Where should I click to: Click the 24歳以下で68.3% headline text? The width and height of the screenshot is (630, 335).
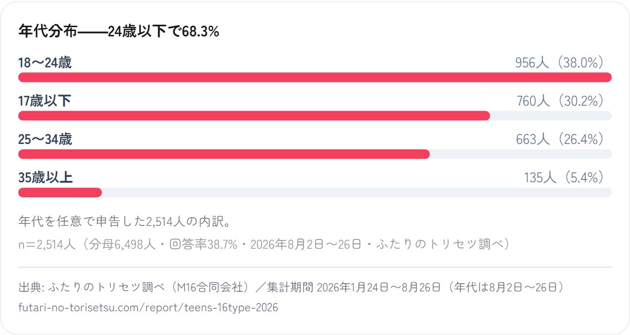[x=164, y=32]
